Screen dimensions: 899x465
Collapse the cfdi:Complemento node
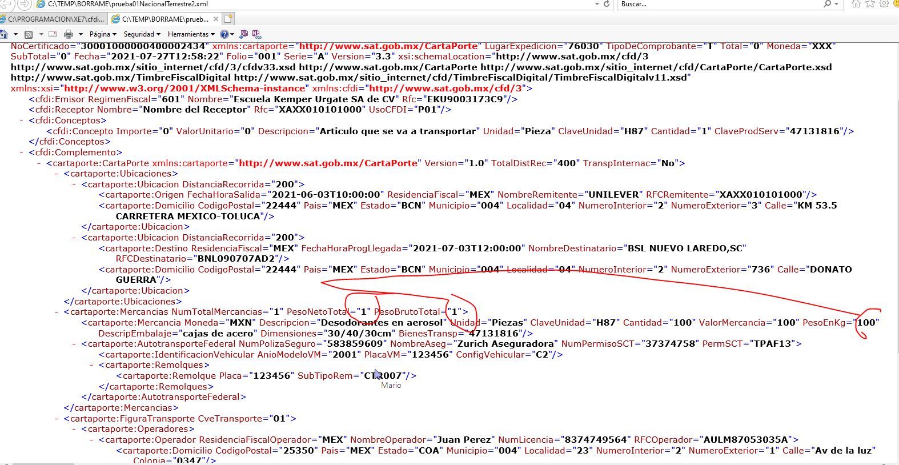coord(22,153)
